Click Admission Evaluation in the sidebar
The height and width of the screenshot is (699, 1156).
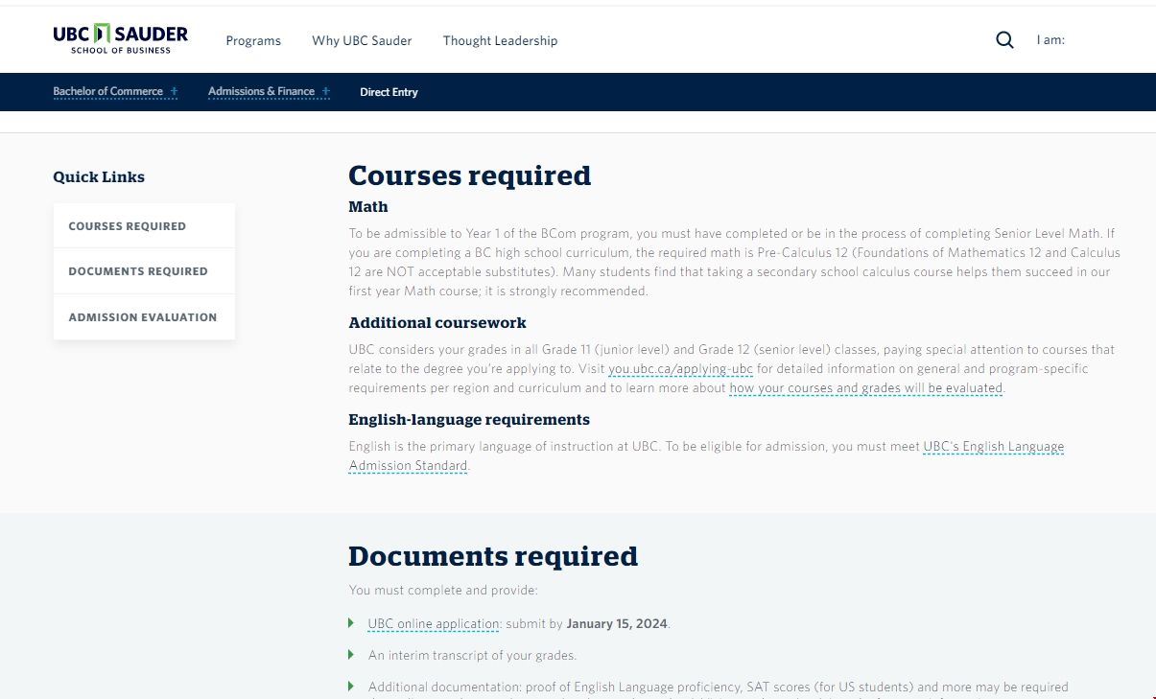tap(142, 316)
